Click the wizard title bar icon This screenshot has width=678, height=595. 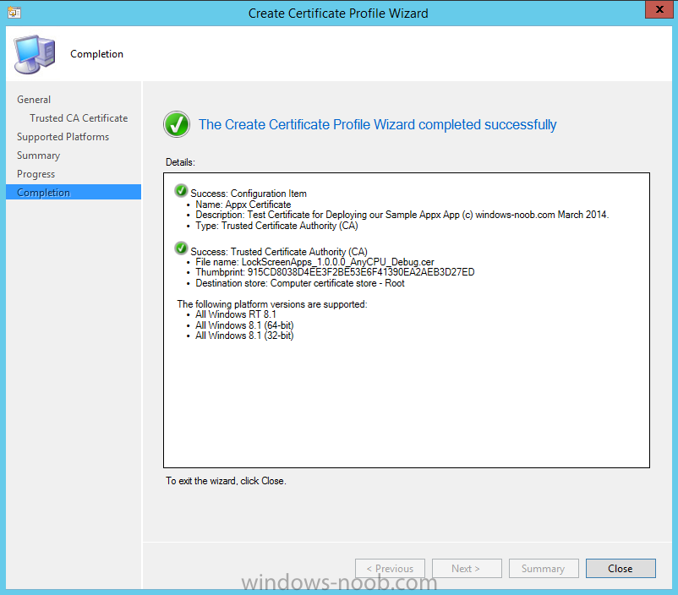coord(14,13)
